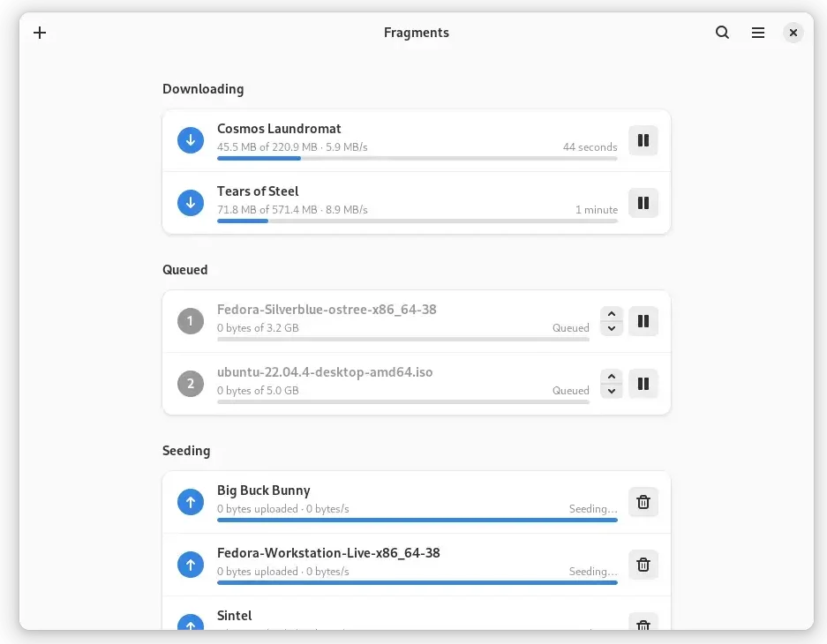Click the "45.5 MB of 220.9 MB · 5.9 MB/s" text
The width and height of the screenshot is (827, 644).
click(292, 147)
